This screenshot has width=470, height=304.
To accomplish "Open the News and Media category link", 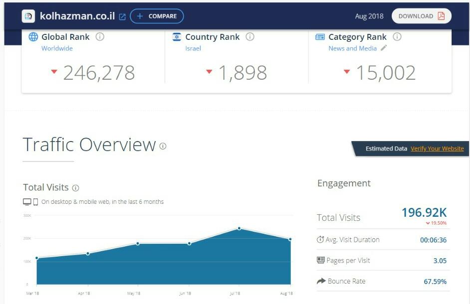I will coord(352,48).
